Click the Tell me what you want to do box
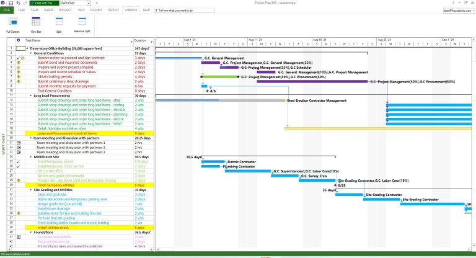This screenshot has width=476, height=258. (184, 11)
